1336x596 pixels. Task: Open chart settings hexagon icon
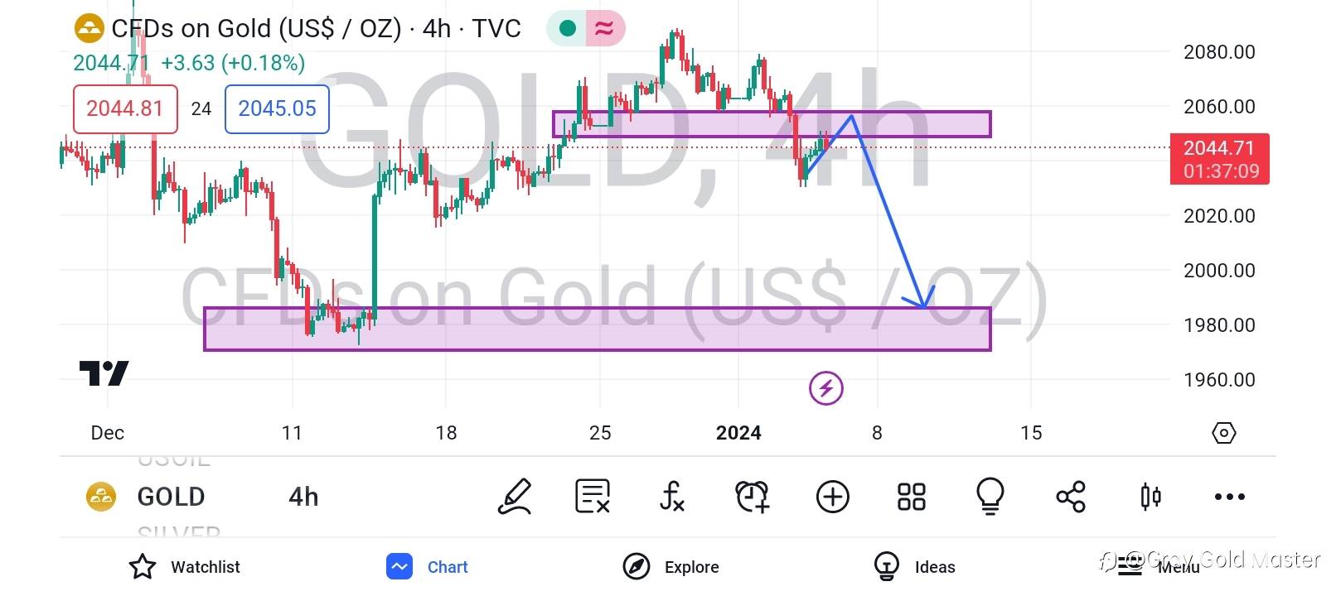pos(1223,433)
